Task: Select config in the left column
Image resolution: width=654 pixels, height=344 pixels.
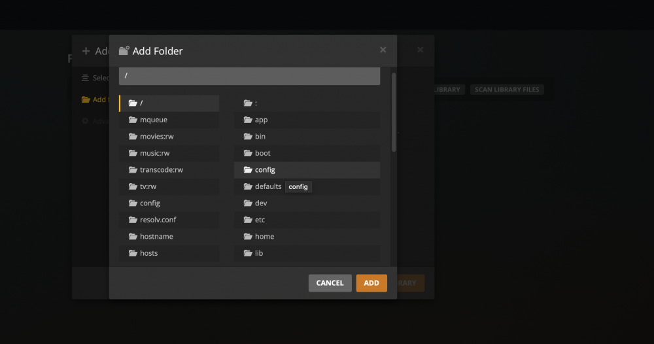Action: pyautogui.click(x=169, y=203)
